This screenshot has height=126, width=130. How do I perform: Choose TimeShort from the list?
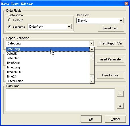48,63
